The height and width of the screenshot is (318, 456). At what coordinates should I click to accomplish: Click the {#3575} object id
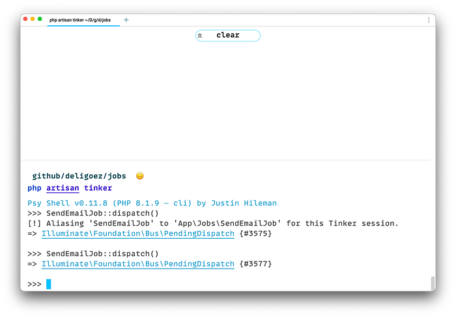click(255, 233)
